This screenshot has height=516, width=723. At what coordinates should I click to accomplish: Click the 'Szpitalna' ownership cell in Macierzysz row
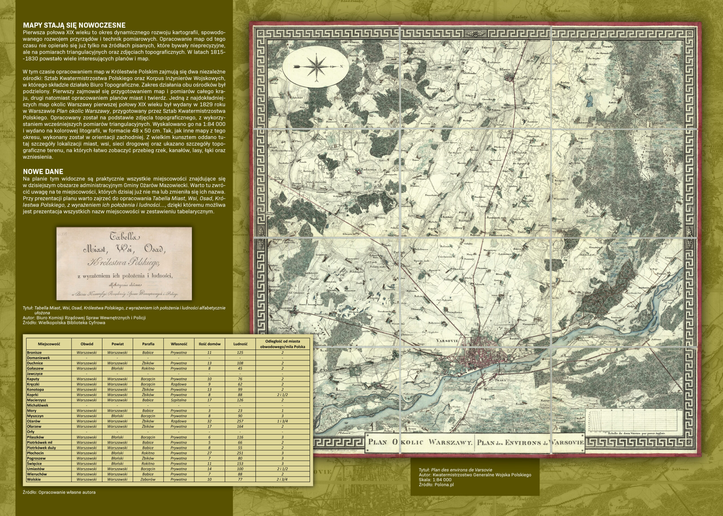pos(179,400)
